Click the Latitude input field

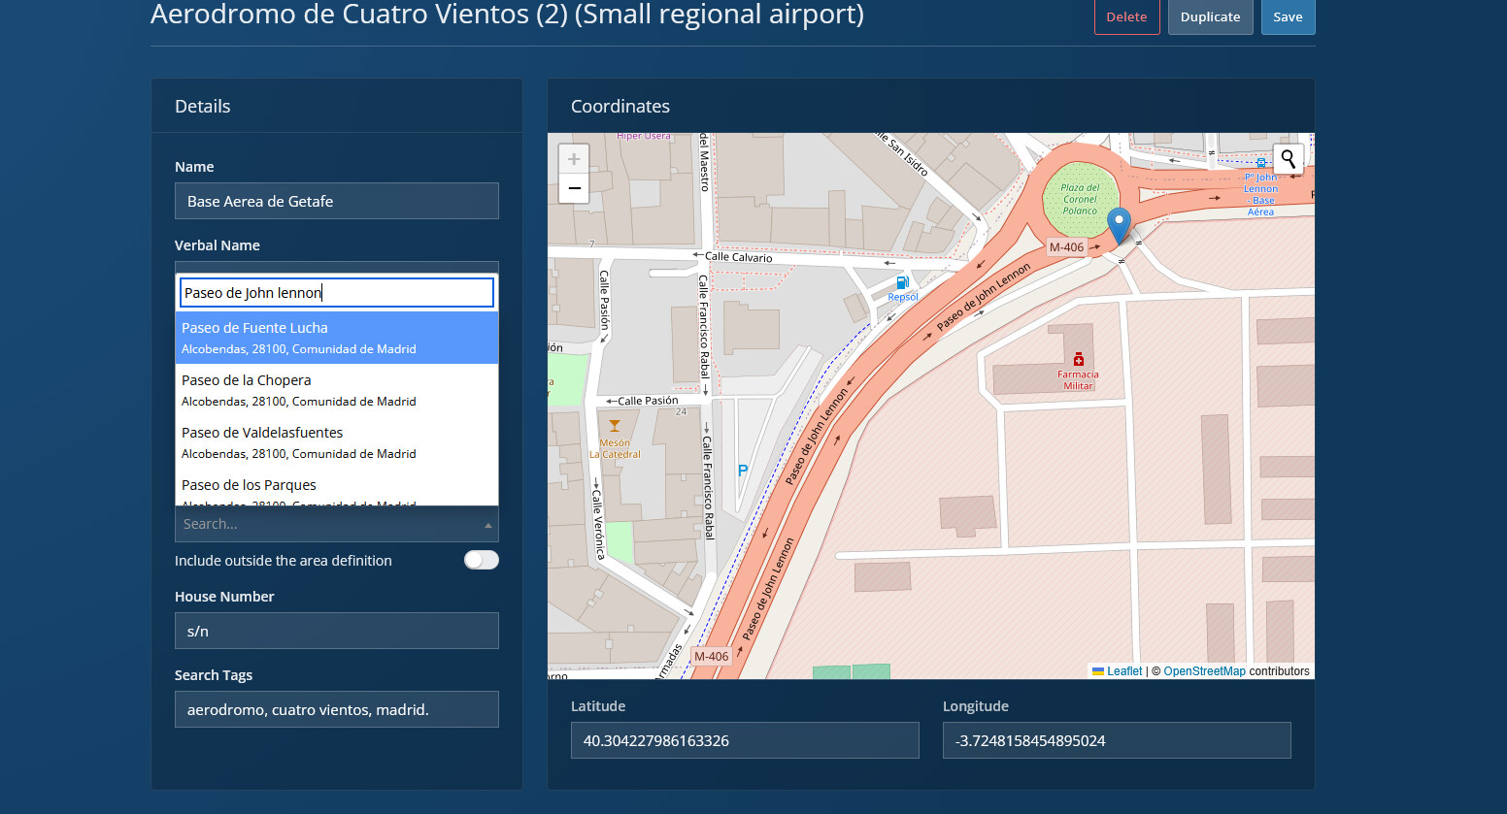click(x=744, y=740)
